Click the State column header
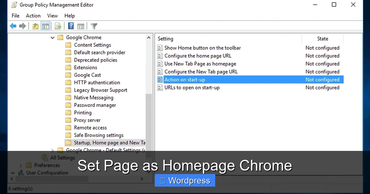This screenshot has height=194, width=370. (322, 38)
